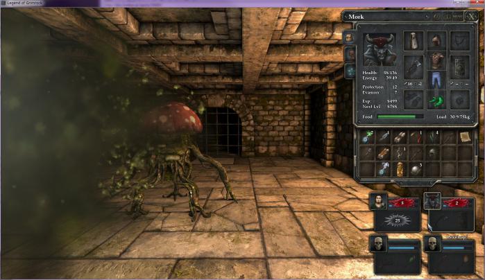Click the Level up notice text
The height and width of the screenshot is (280, 485).
tap(457, 237)
